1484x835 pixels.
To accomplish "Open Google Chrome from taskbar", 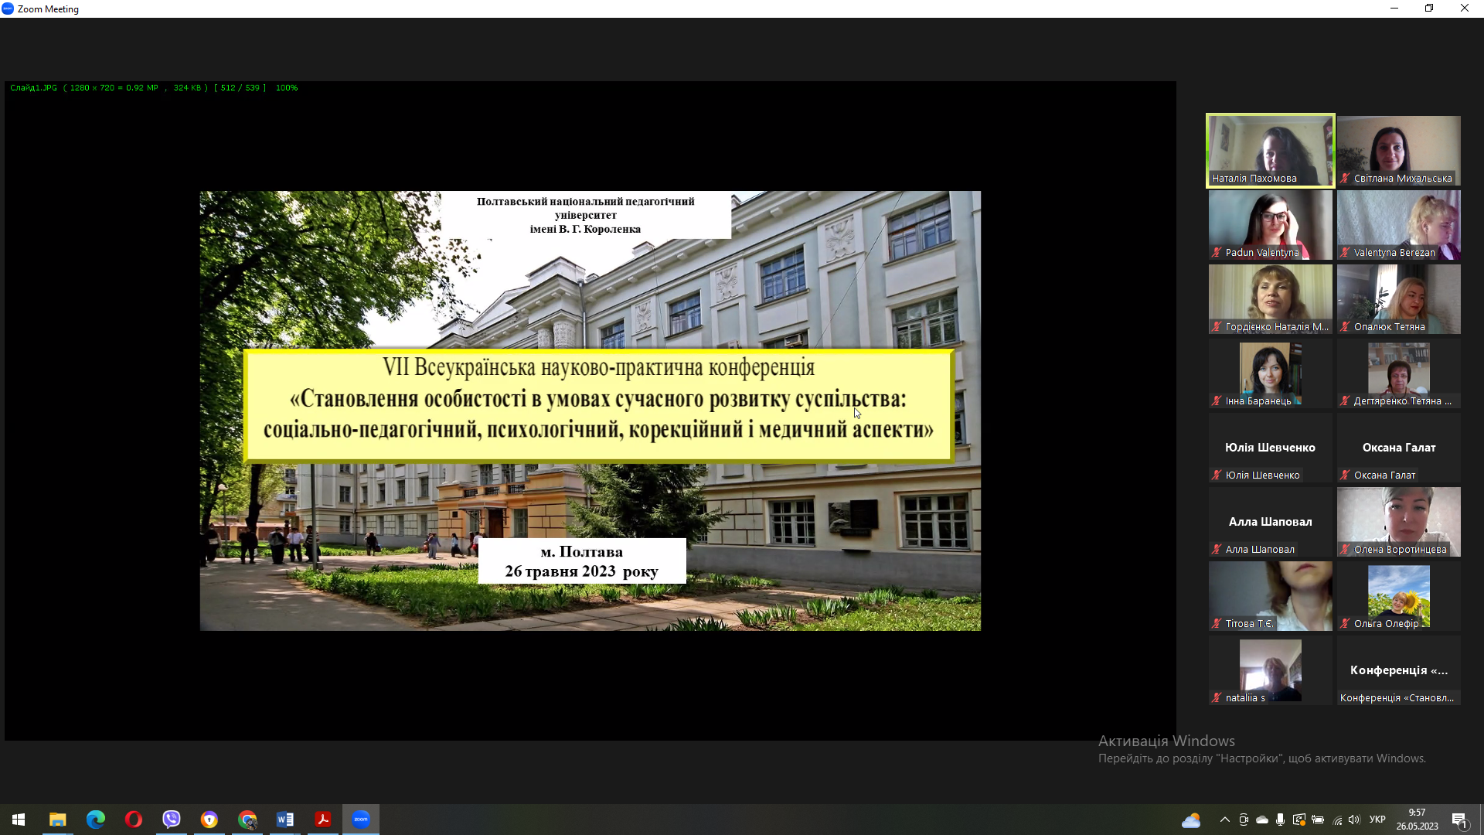I will pos(247,820).
